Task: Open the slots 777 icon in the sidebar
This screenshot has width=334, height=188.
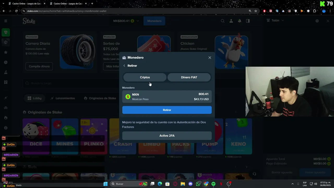Action: pos(6,108)
